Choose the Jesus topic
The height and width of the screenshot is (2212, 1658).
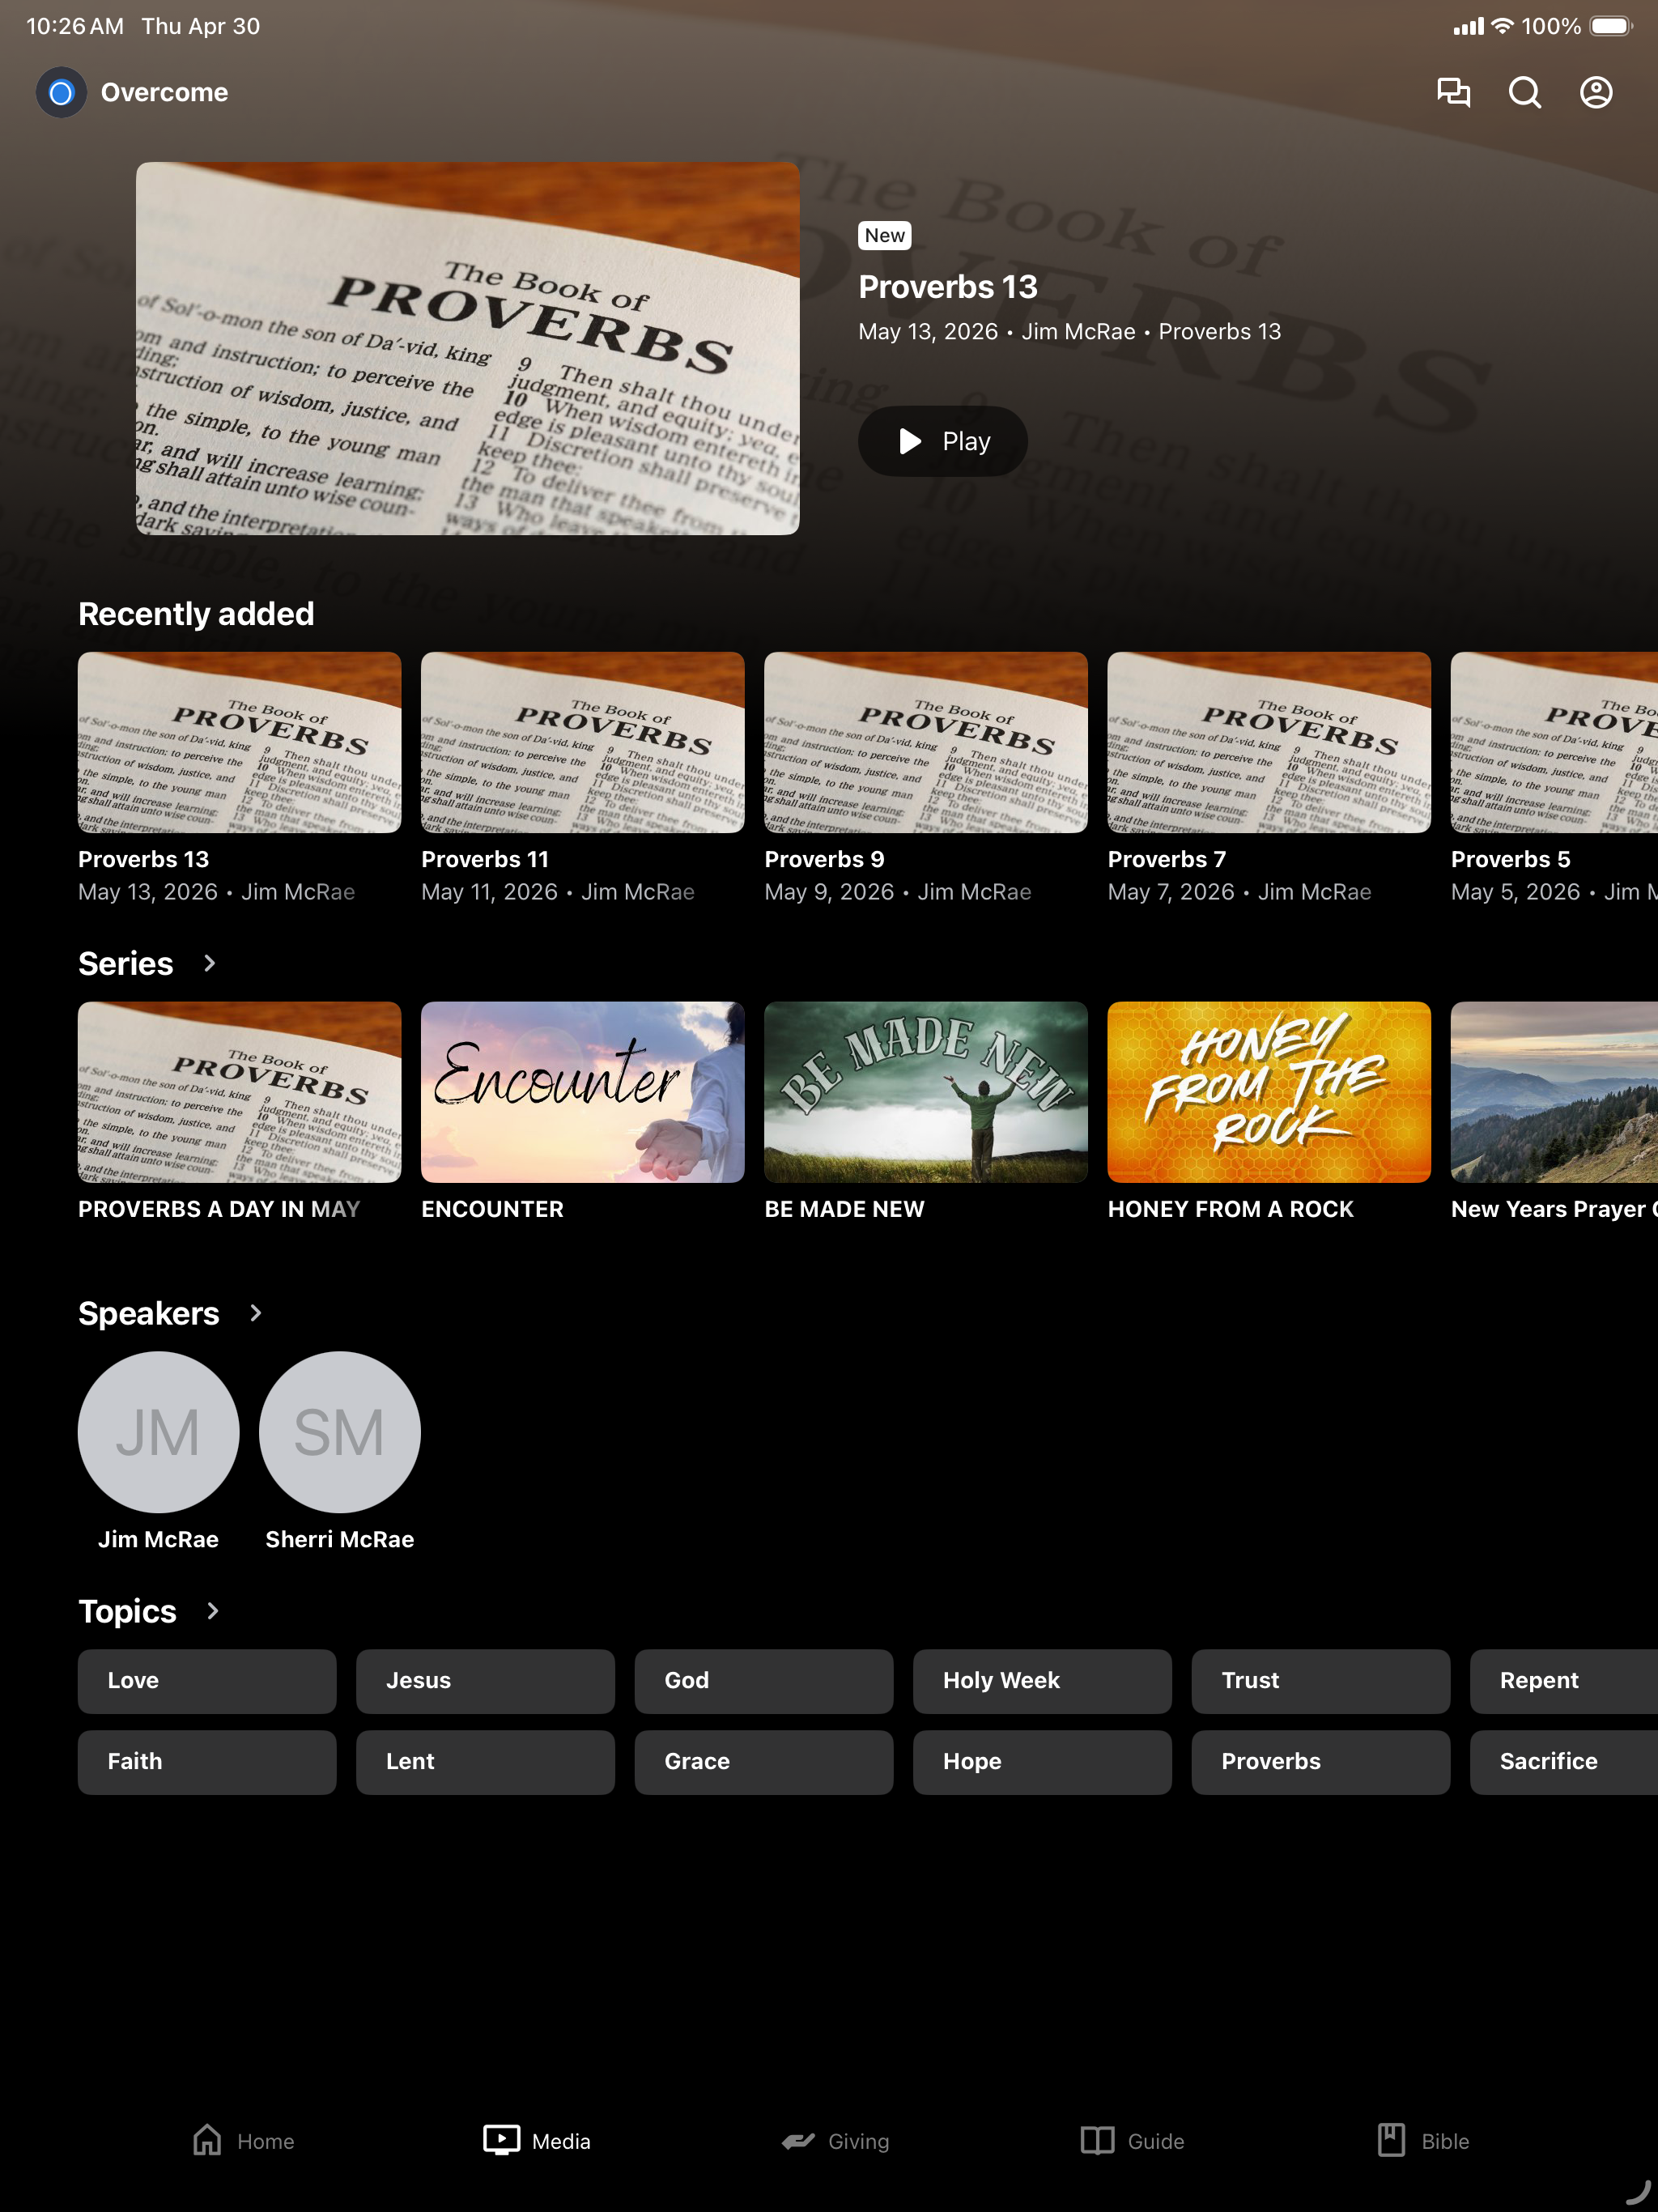[485, 1681]
